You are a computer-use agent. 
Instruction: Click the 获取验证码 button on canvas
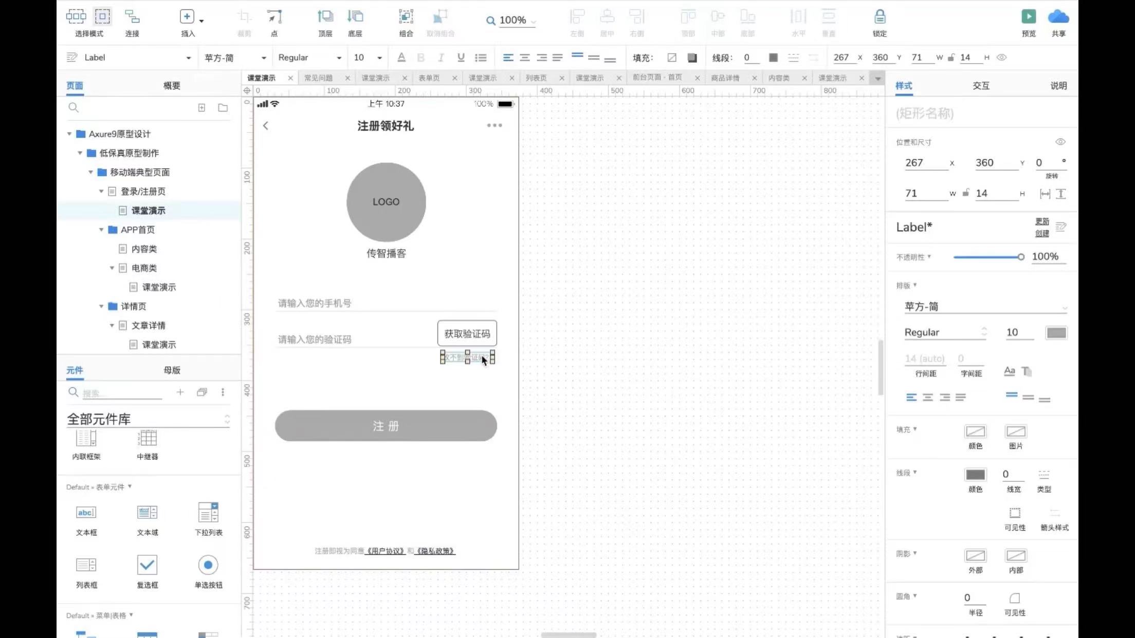pyautogui.click(x=467, y=334)
